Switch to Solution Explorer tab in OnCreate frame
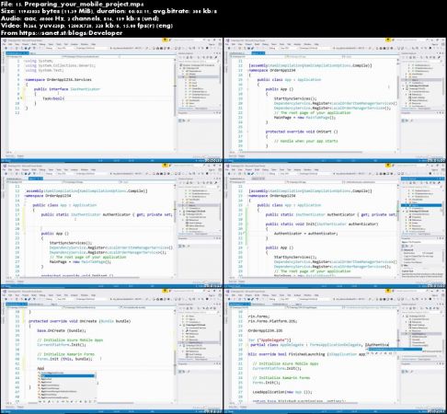Screen dimensions: 447x414 186,359
